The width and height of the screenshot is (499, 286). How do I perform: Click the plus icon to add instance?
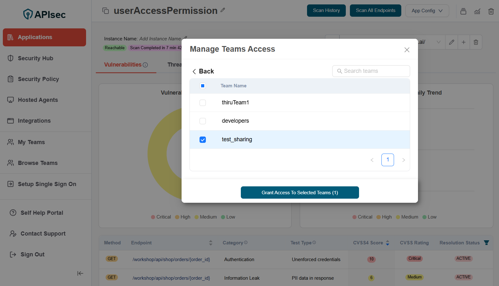tap(463, 42)
